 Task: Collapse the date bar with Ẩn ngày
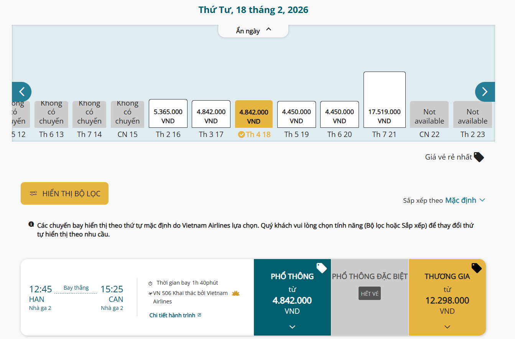[253, 31]
